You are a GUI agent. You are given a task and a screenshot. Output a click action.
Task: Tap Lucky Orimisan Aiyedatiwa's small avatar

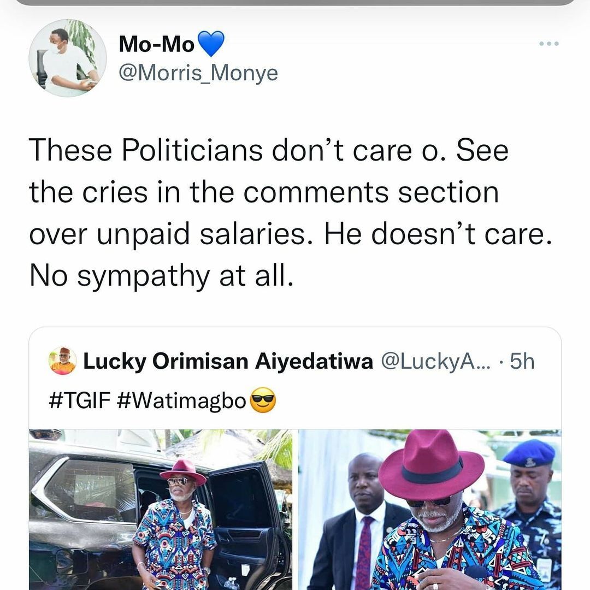coord(63,361)
